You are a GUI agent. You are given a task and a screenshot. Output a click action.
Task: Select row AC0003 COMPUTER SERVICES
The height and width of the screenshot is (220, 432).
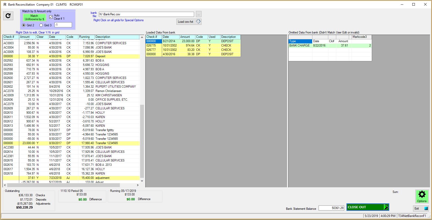71,43
